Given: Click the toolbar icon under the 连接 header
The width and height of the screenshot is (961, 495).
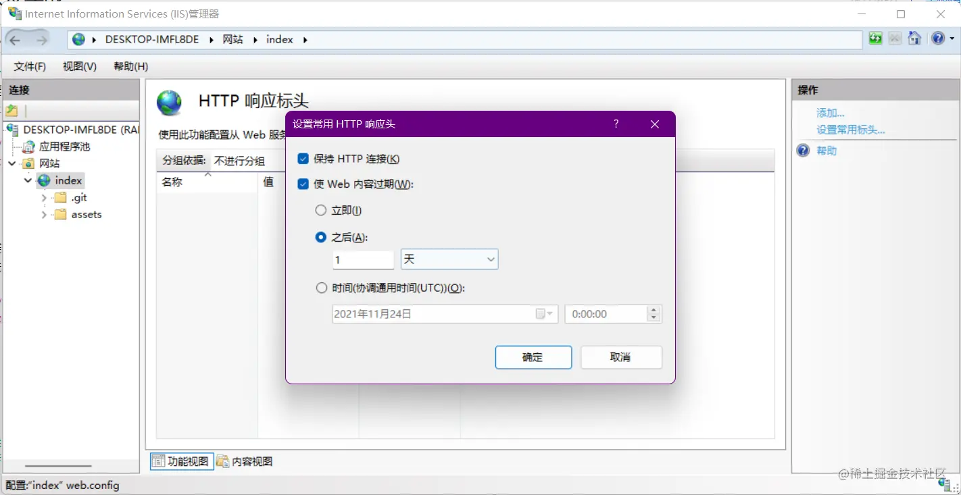Looking at the screenshot, I should (11, 111).
